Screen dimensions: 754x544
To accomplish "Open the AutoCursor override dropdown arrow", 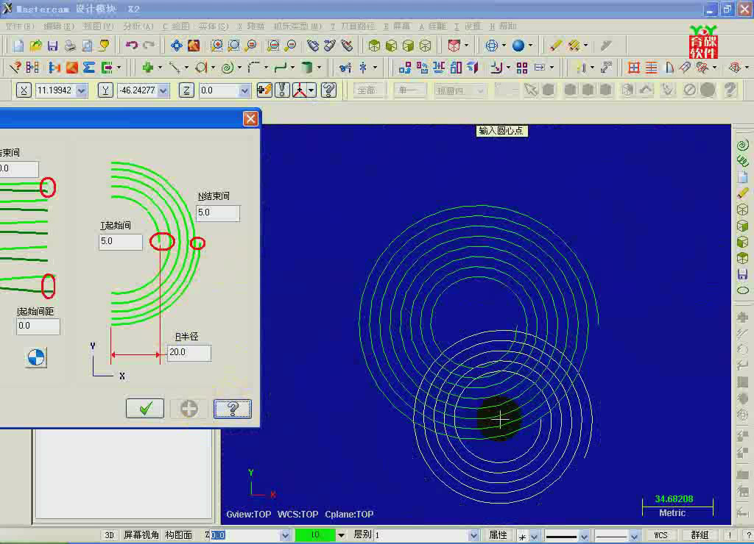I will pyautogui.click(x=311, y=90).
